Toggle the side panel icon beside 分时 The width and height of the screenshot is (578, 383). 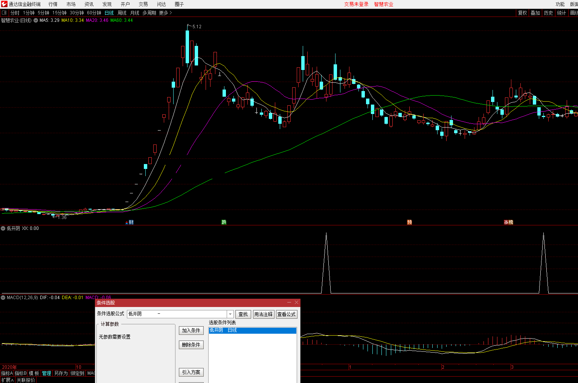pyautogui.click(x=4, y=13)
